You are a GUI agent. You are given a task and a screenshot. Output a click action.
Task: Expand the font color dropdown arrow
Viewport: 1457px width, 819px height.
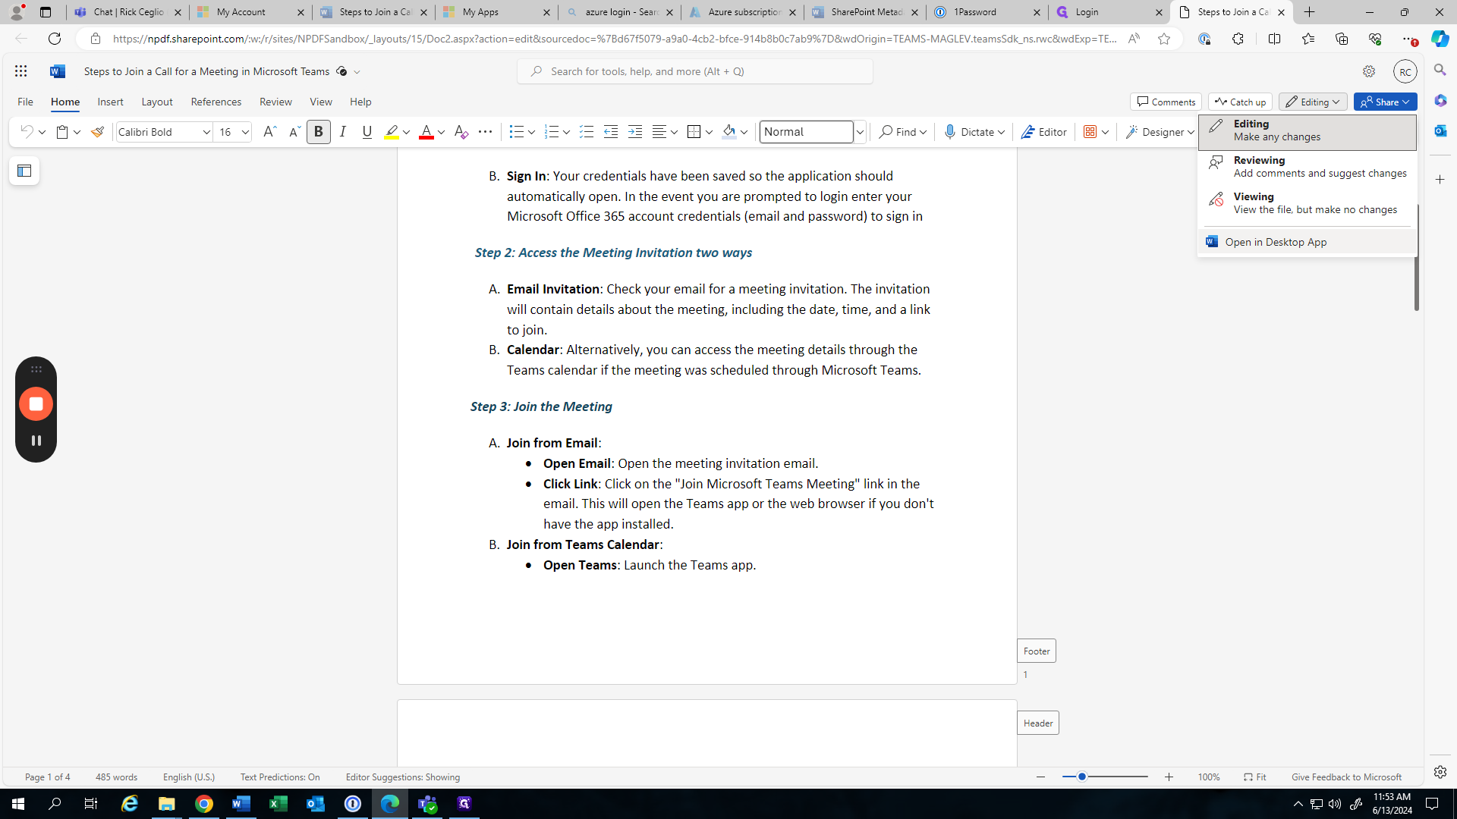click(441, 132)
